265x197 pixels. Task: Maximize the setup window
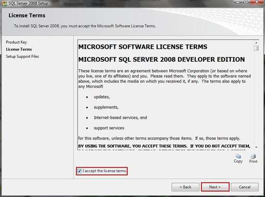pyautogui.click(x=246, y=2)
